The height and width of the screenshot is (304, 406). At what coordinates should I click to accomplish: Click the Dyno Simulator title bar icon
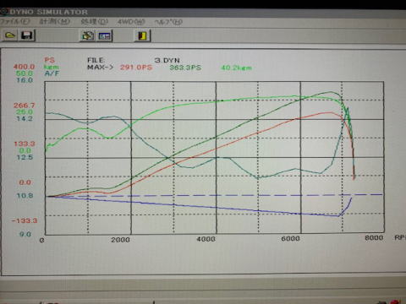pyautogui.click(x=3, y=12)
